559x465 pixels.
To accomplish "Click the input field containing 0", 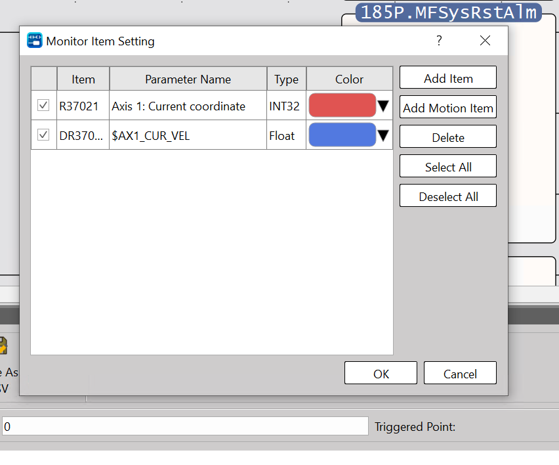I will coord(185,426).
